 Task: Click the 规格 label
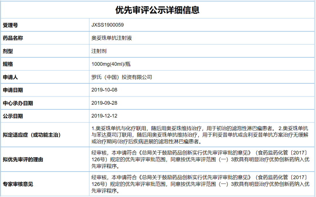8,64
